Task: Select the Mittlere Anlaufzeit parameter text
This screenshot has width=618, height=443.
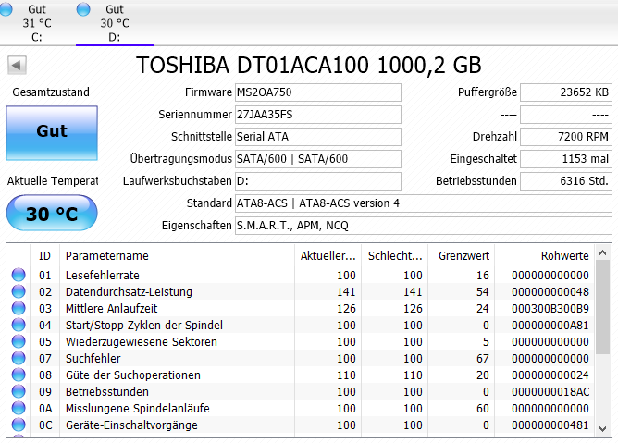Action: click(x=112, y=308)
